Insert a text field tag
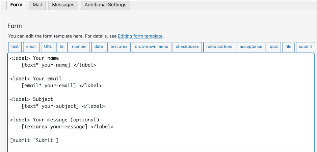The image size is (317, 152). coord(15,47)
